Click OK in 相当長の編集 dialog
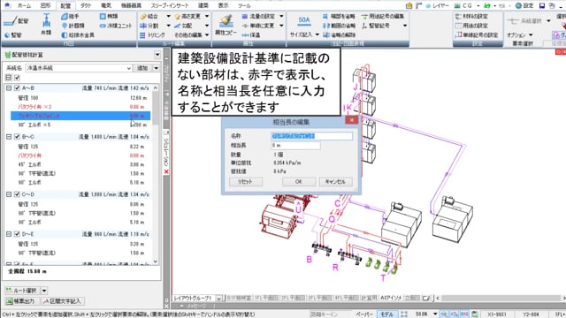 (x=299, y=182)
